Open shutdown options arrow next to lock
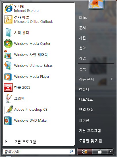The image size is (117, 157). point(110,152)
